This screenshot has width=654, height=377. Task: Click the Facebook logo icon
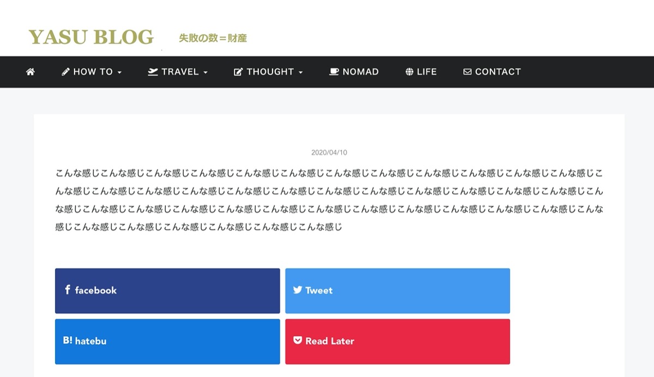(68, 290)
